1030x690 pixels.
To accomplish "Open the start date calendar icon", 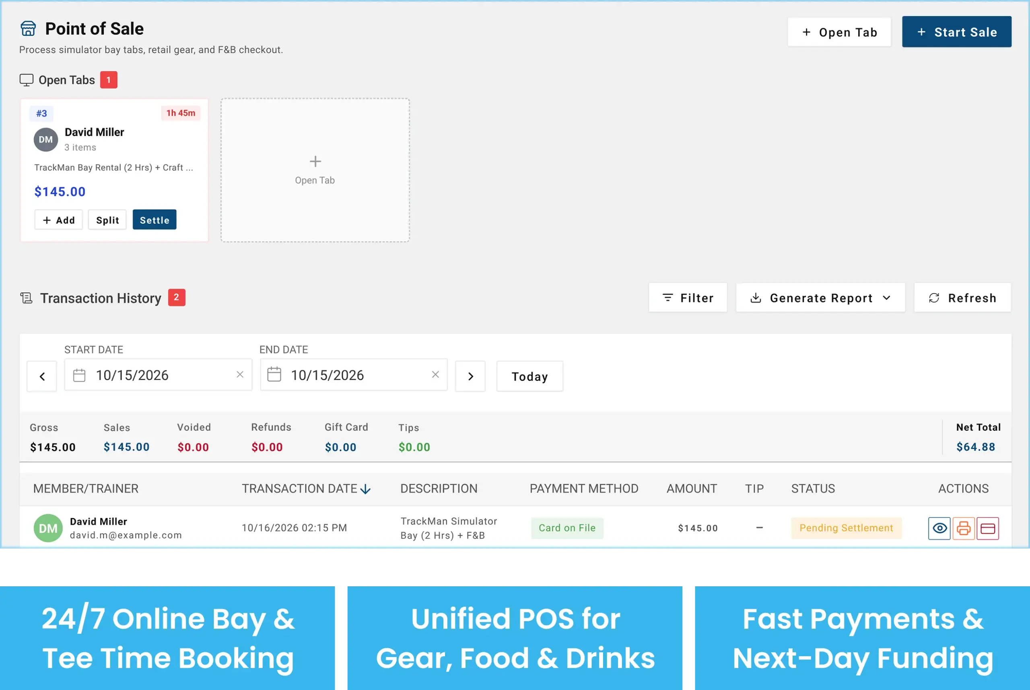I will [x=79, y=376].
